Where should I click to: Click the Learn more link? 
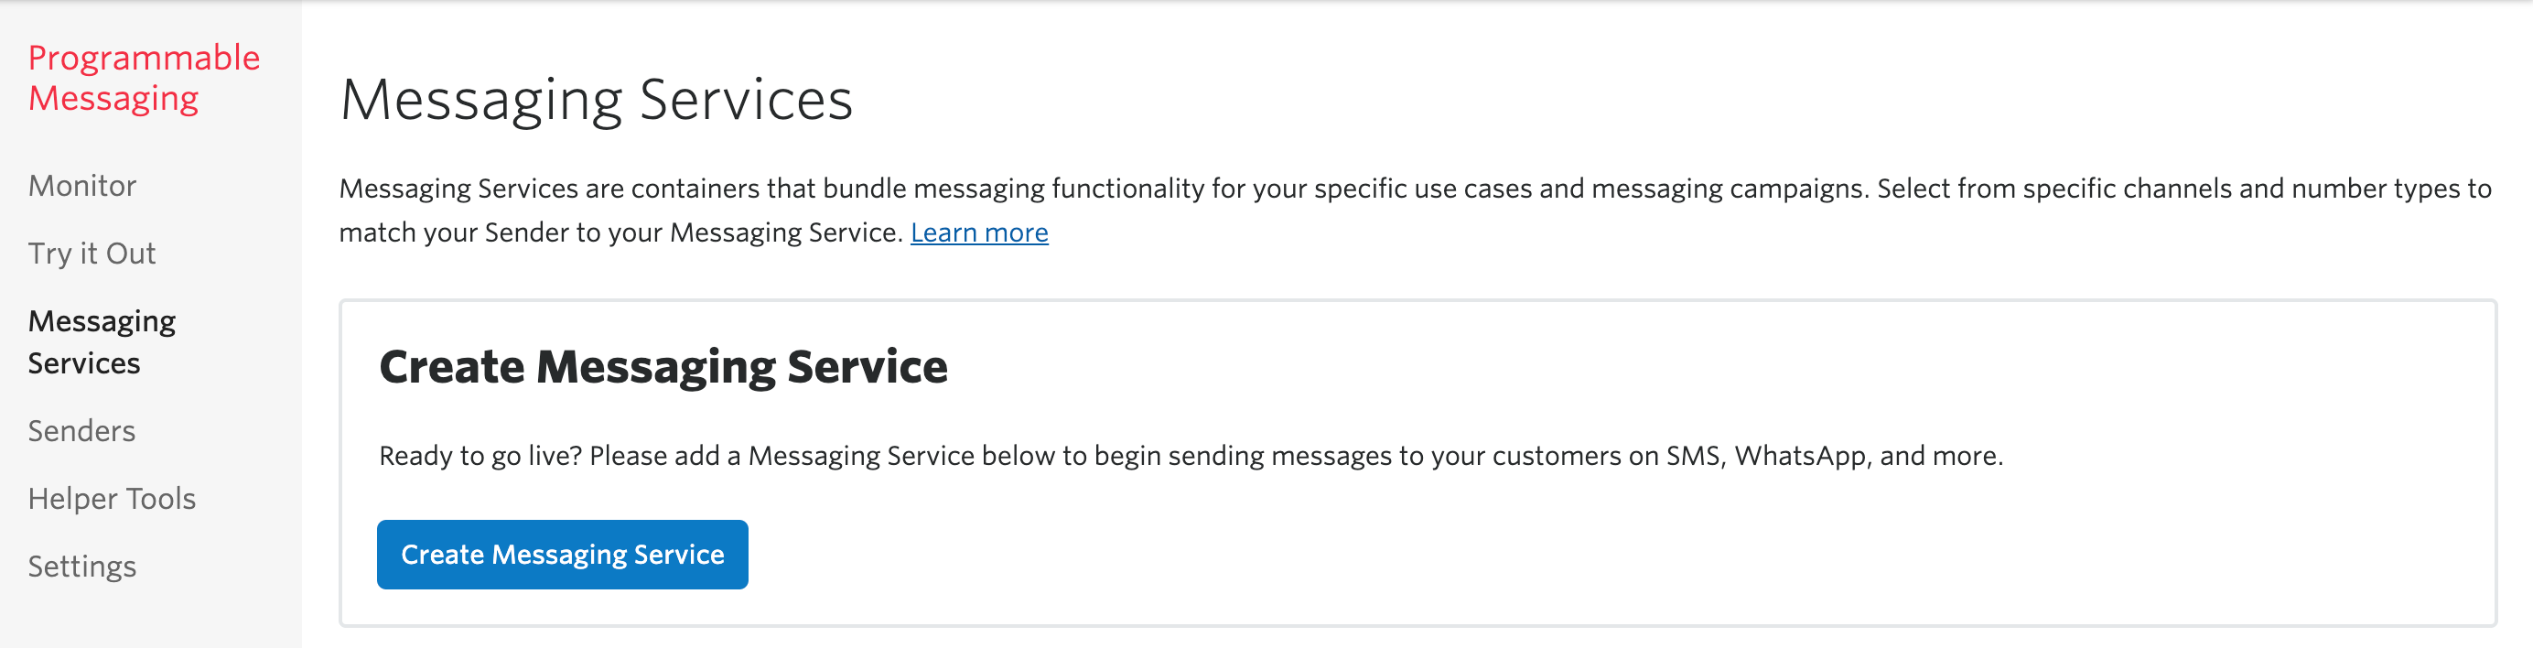coord(979,232)
